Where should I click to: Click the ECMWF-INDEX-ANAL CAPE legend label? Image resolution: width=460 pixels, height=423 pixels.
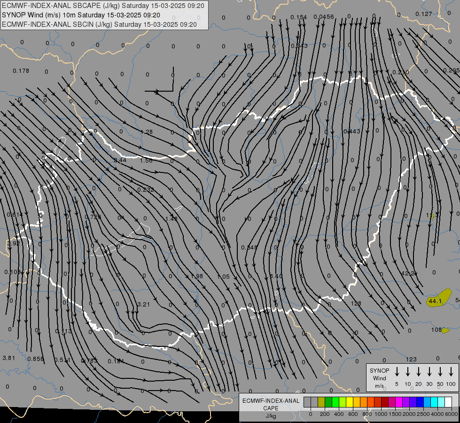[x=271, y=405]
